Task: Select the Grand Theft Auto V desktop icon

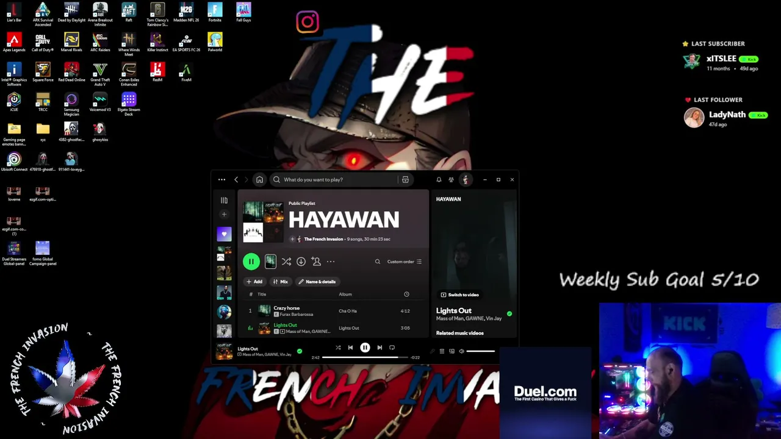Action: pyautogui.click(x=100, y=74)
